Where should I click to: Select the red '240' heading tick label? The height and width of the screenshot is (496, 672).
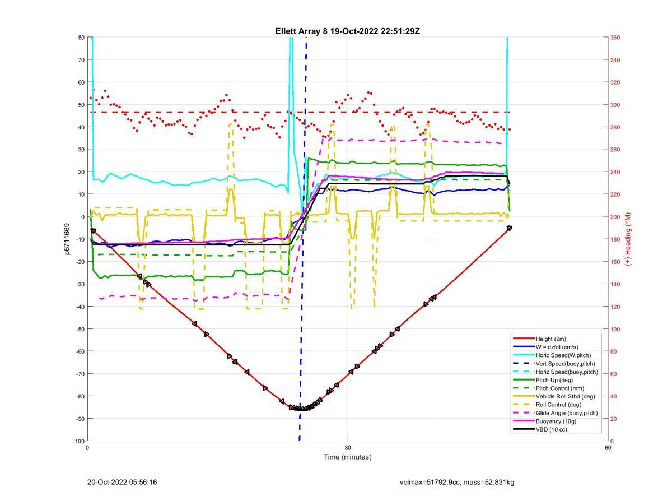(615, 172)
